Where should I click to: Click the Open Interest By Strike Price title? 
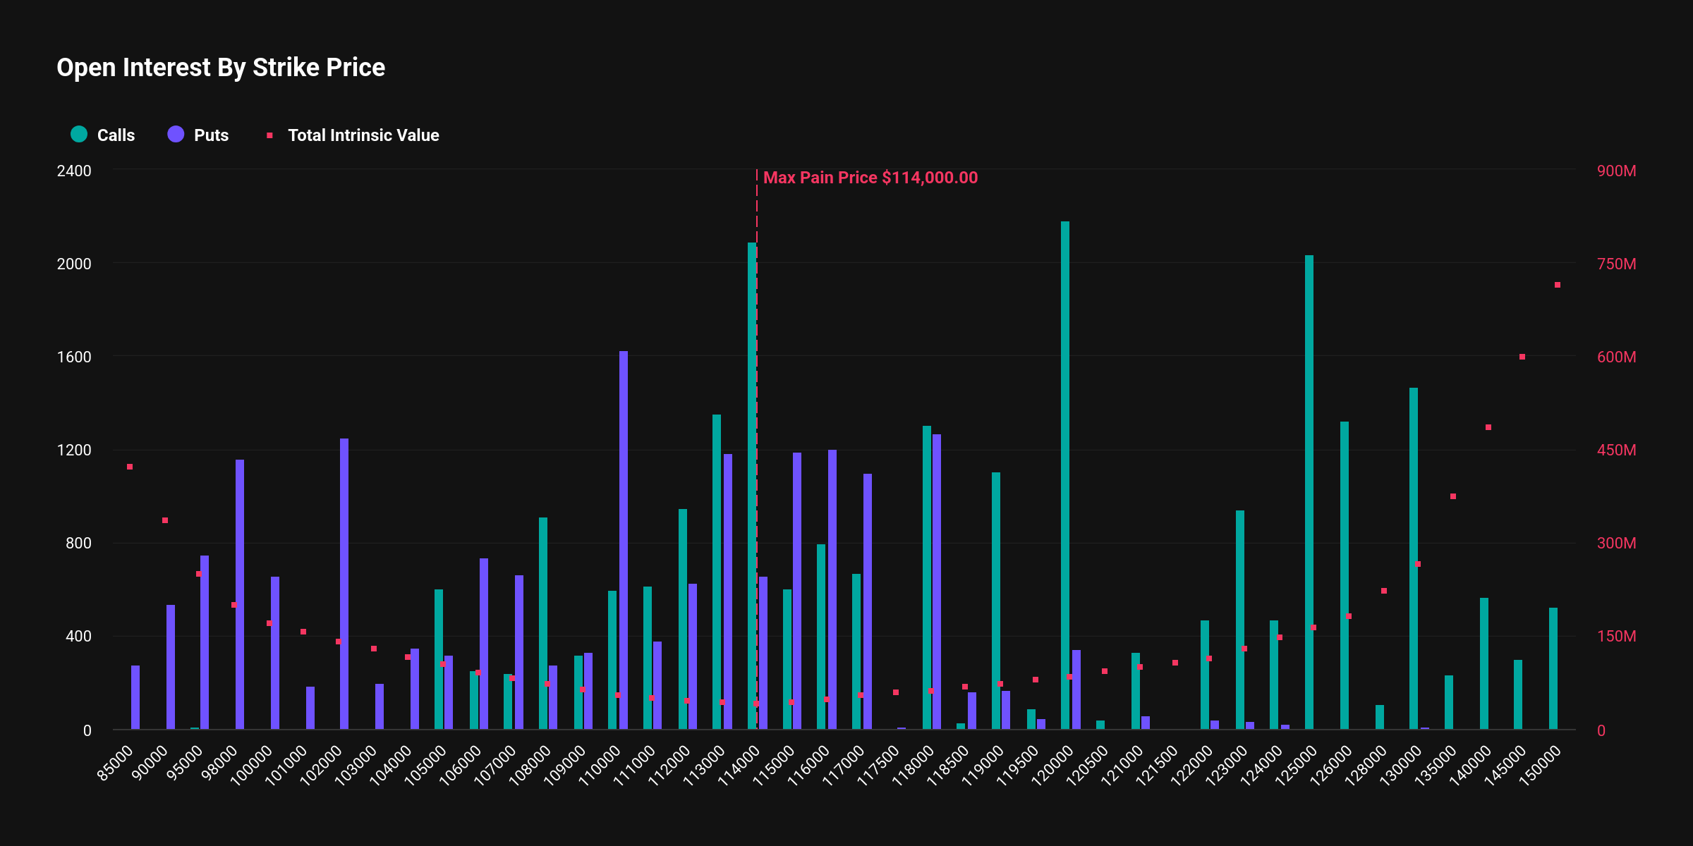pos(221,68)
